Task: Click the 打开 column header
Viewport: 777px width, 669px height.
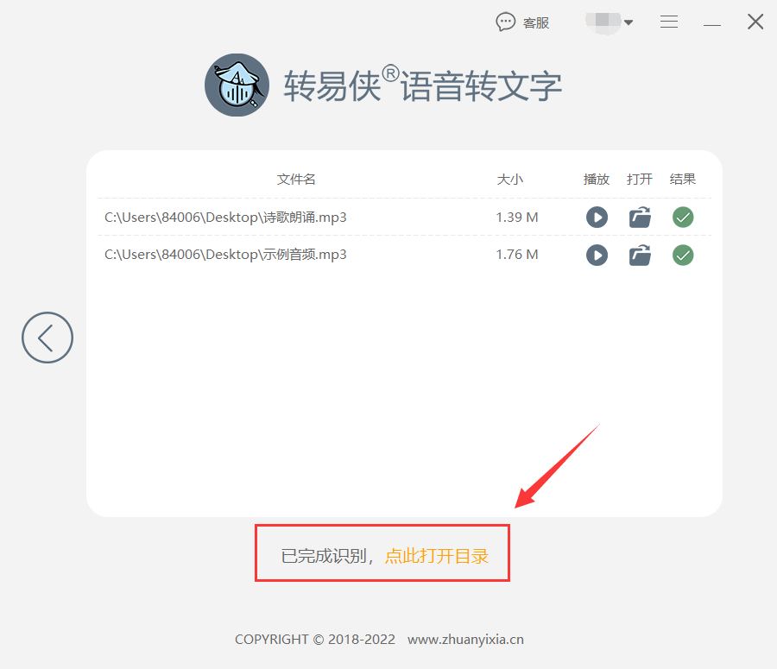Action: pos(639,180)
